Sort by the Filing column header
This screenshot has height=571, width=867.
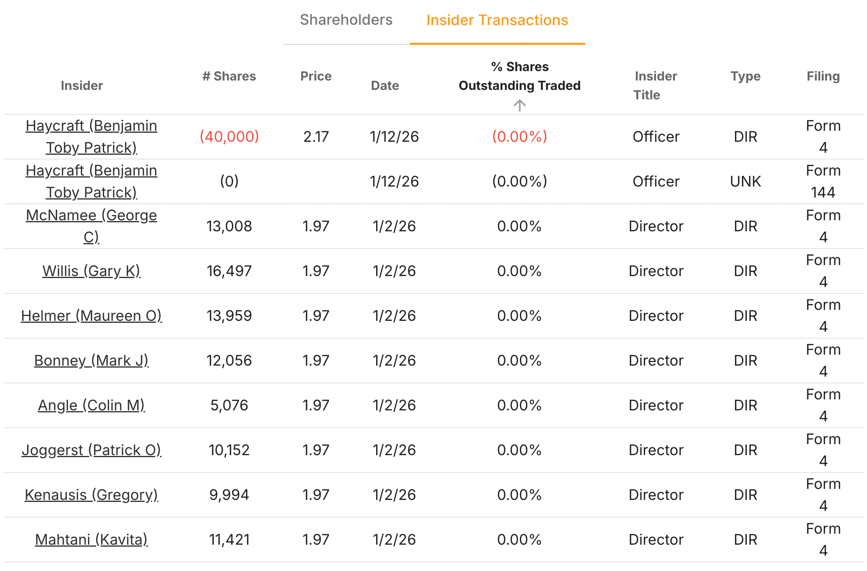pyautogui.click(x=823, y=76)
